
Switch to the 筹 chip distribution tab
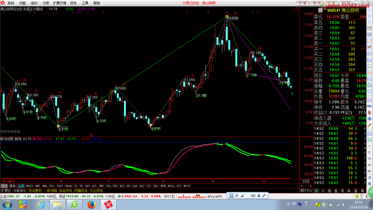point(363,191)
